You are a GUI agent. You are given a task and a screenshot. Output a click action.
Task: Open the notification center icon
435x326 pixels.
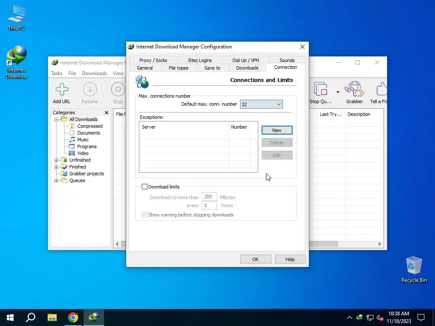pos(421,318)
